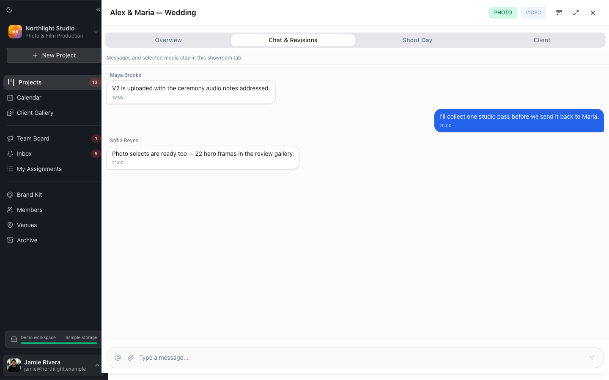Viewport: 609px width, 380px height.
Task: Attach a file with the paperclip icon
Action: tap(131, 358)
